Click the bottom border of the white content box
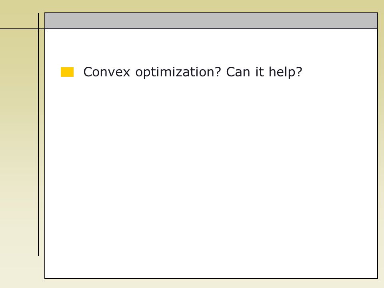Screen dimensions: 384x288 pos(211,278)
